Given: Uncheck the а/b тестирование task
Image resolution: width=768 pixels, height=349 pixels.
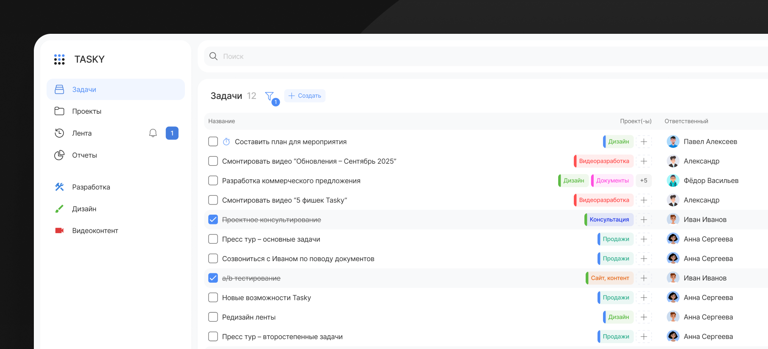Looking at the screenshot, I should coord(213,278).
